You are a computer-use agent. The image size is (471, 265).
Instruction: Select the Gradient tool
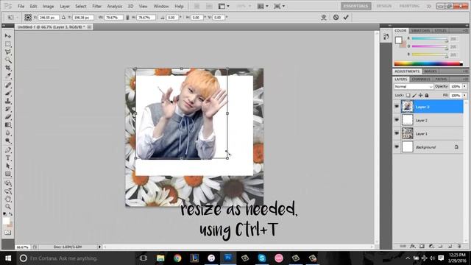click(x=8, y=124)
